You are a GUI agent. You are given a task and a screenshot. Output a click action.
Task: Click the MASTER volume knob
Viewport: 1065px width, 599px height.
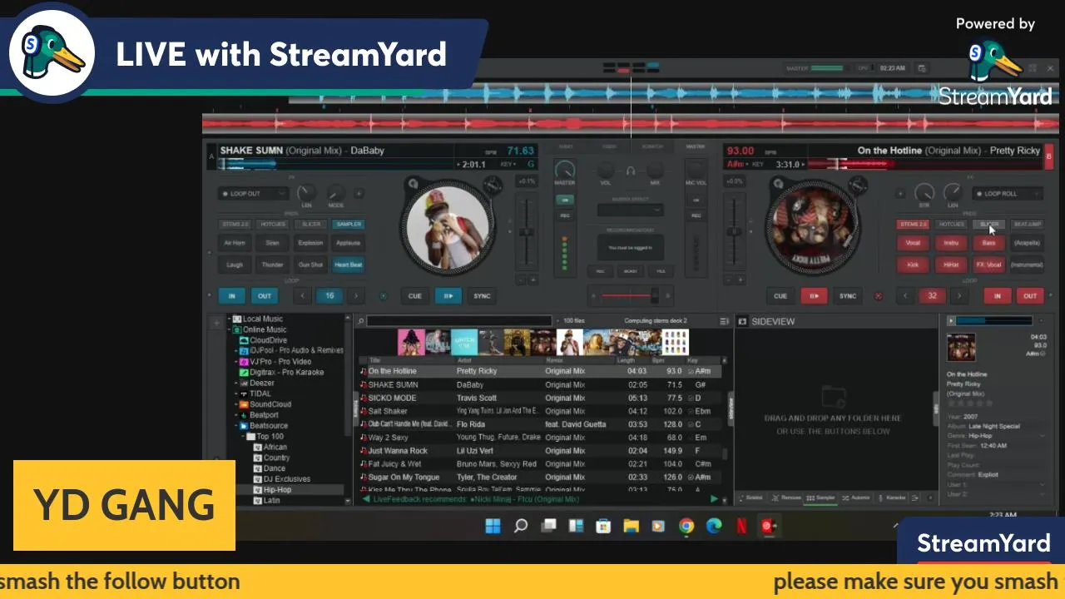pos(565,169)
